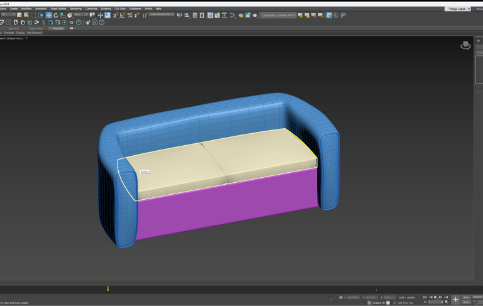This screenshot has height=306, width=483.
Task: Open the Rendered Frame Window
Action: pos(248,15)
